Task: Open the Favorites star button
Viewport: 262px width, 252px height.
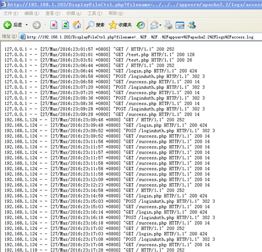Action: 120,25
